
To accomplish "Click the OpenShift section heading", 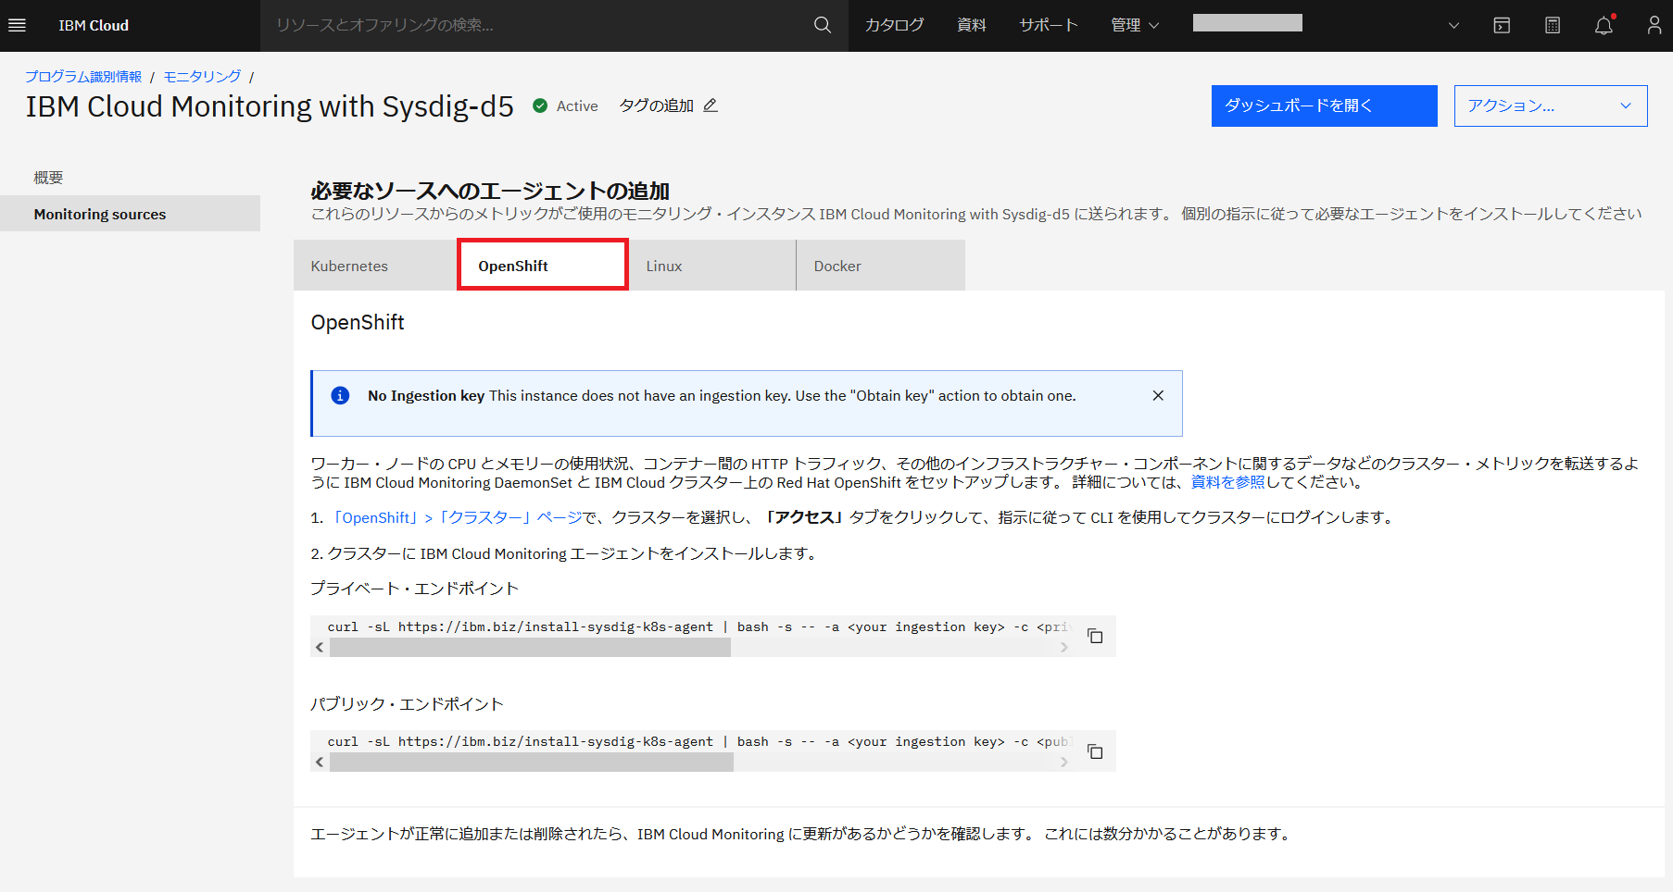I will [358, 322].
